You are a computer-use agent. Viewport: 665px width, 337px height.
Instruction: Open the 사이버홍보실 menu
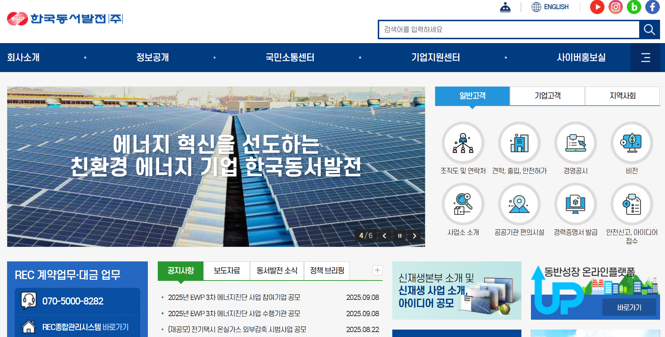tap(581, 57)
